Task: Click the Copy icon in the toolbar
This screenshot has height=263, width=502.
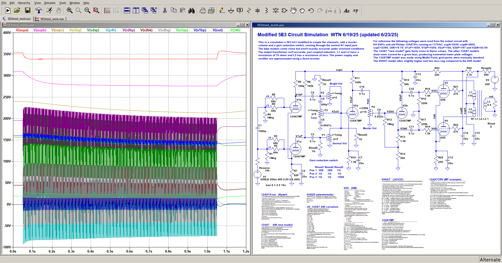Action: coord(174,10)
